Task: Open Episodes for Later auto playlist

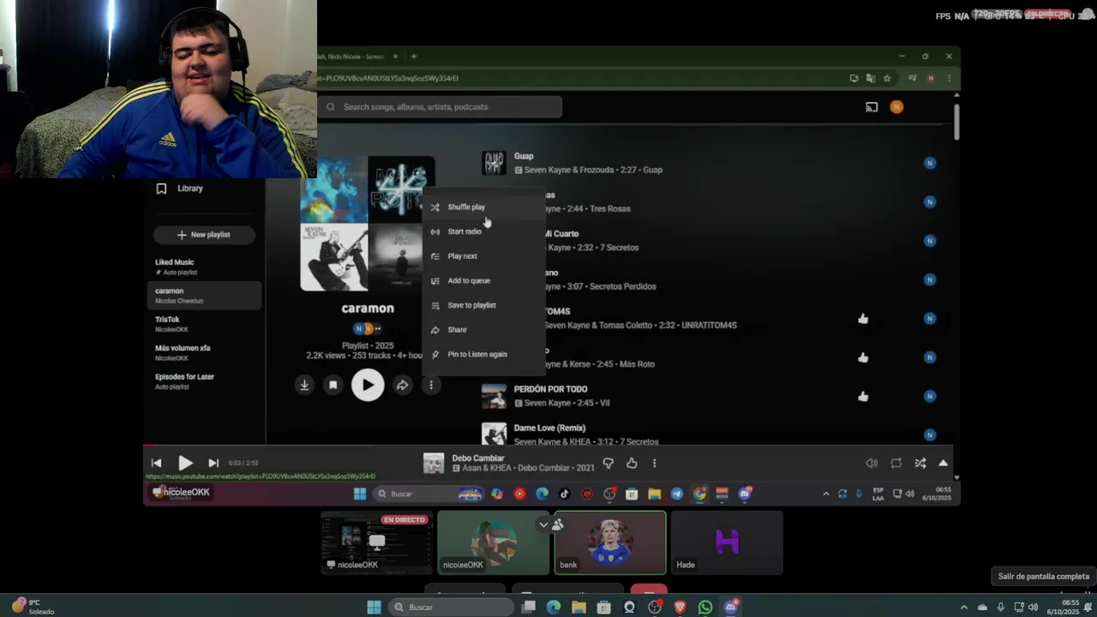Action: pos(204,381)
